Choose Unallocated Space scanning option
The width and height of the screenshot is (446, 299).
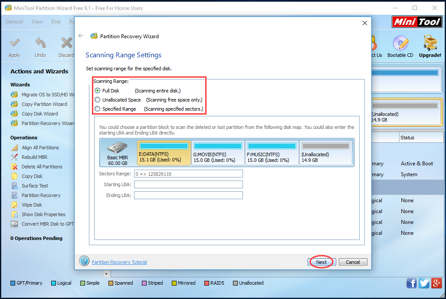(98, 100)
